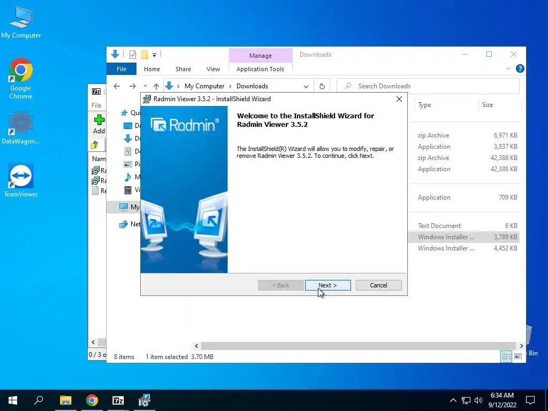The height and width of the screenshot is (411, 548).
Task: Launch Google Chrome from desktop shortcut
Action: coord(21,79)
